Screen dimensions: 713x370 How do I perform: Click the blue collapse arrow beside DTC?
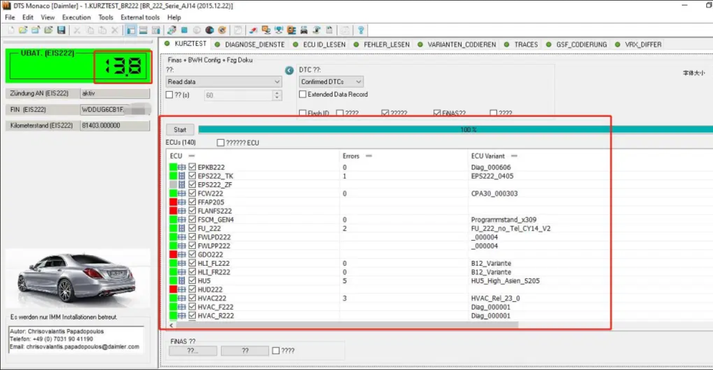(x=290, y=71)
